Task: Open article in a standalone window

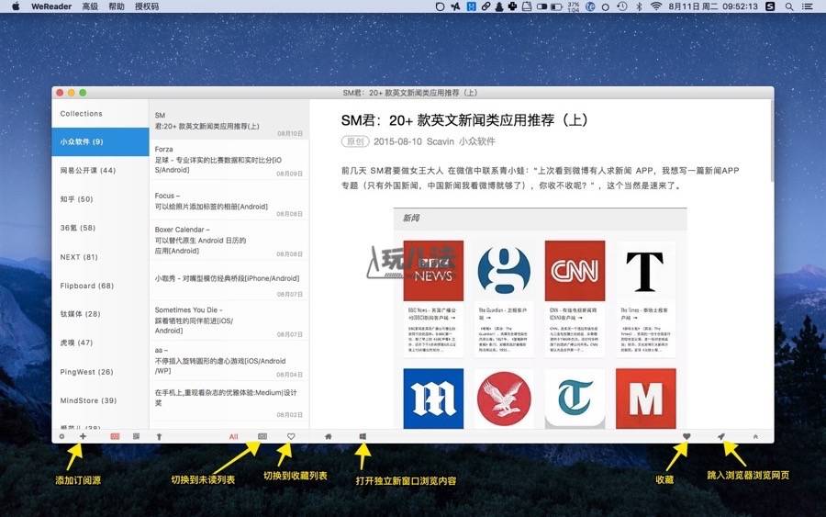Action: point(363,436)
